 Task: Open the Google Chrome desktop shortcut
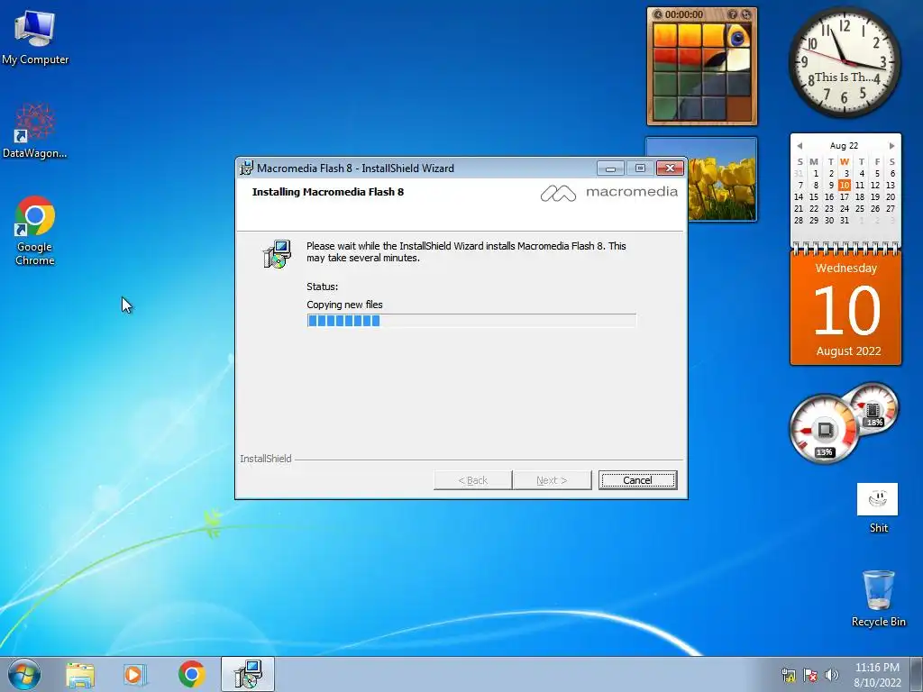pos(35,231)
